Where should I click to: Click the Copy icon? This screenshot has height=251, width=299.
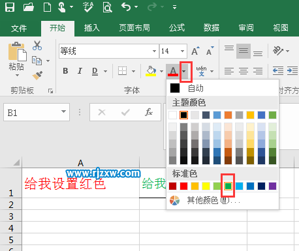[37, 61]
